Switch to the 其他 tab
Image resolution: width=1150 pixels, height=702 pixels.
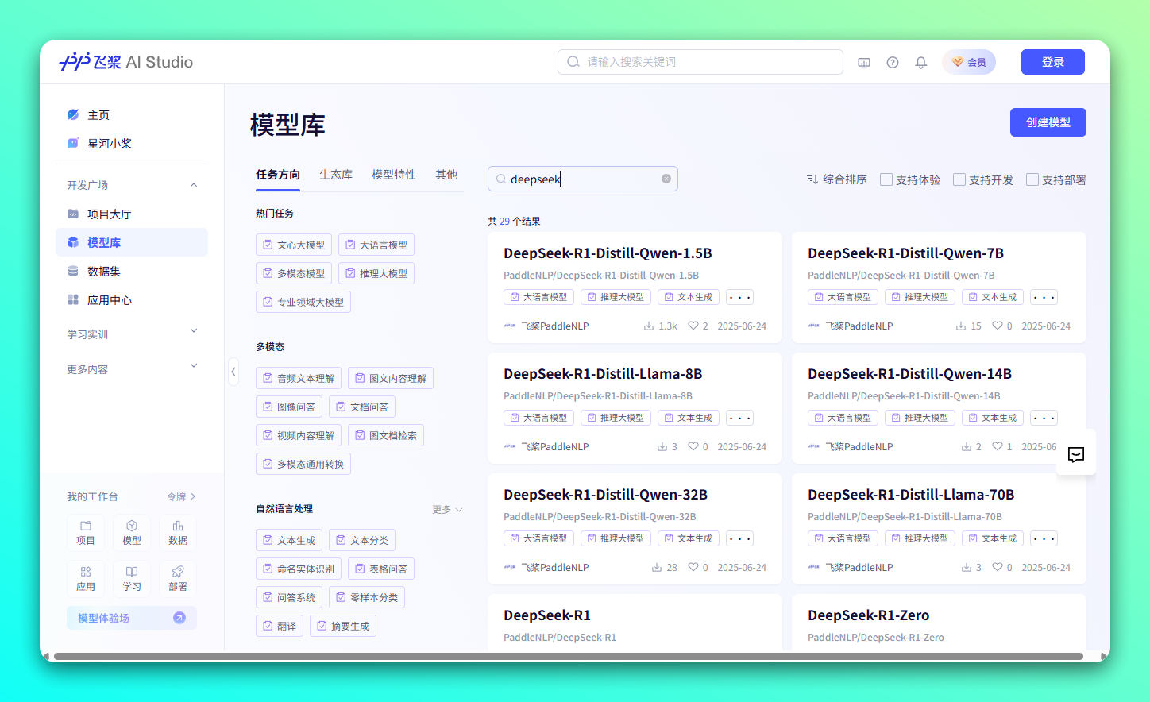(446, 175)
